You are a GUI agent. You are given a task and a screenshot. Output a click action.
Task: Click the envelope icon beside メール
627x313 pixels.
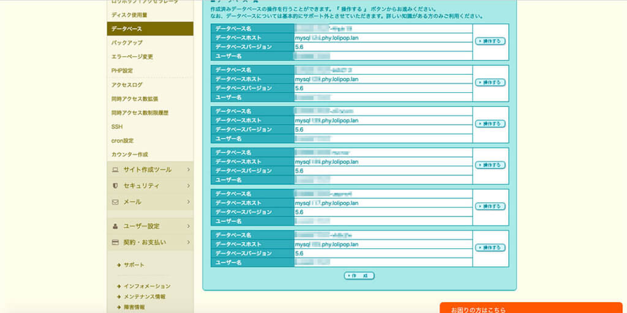point(115,202)
